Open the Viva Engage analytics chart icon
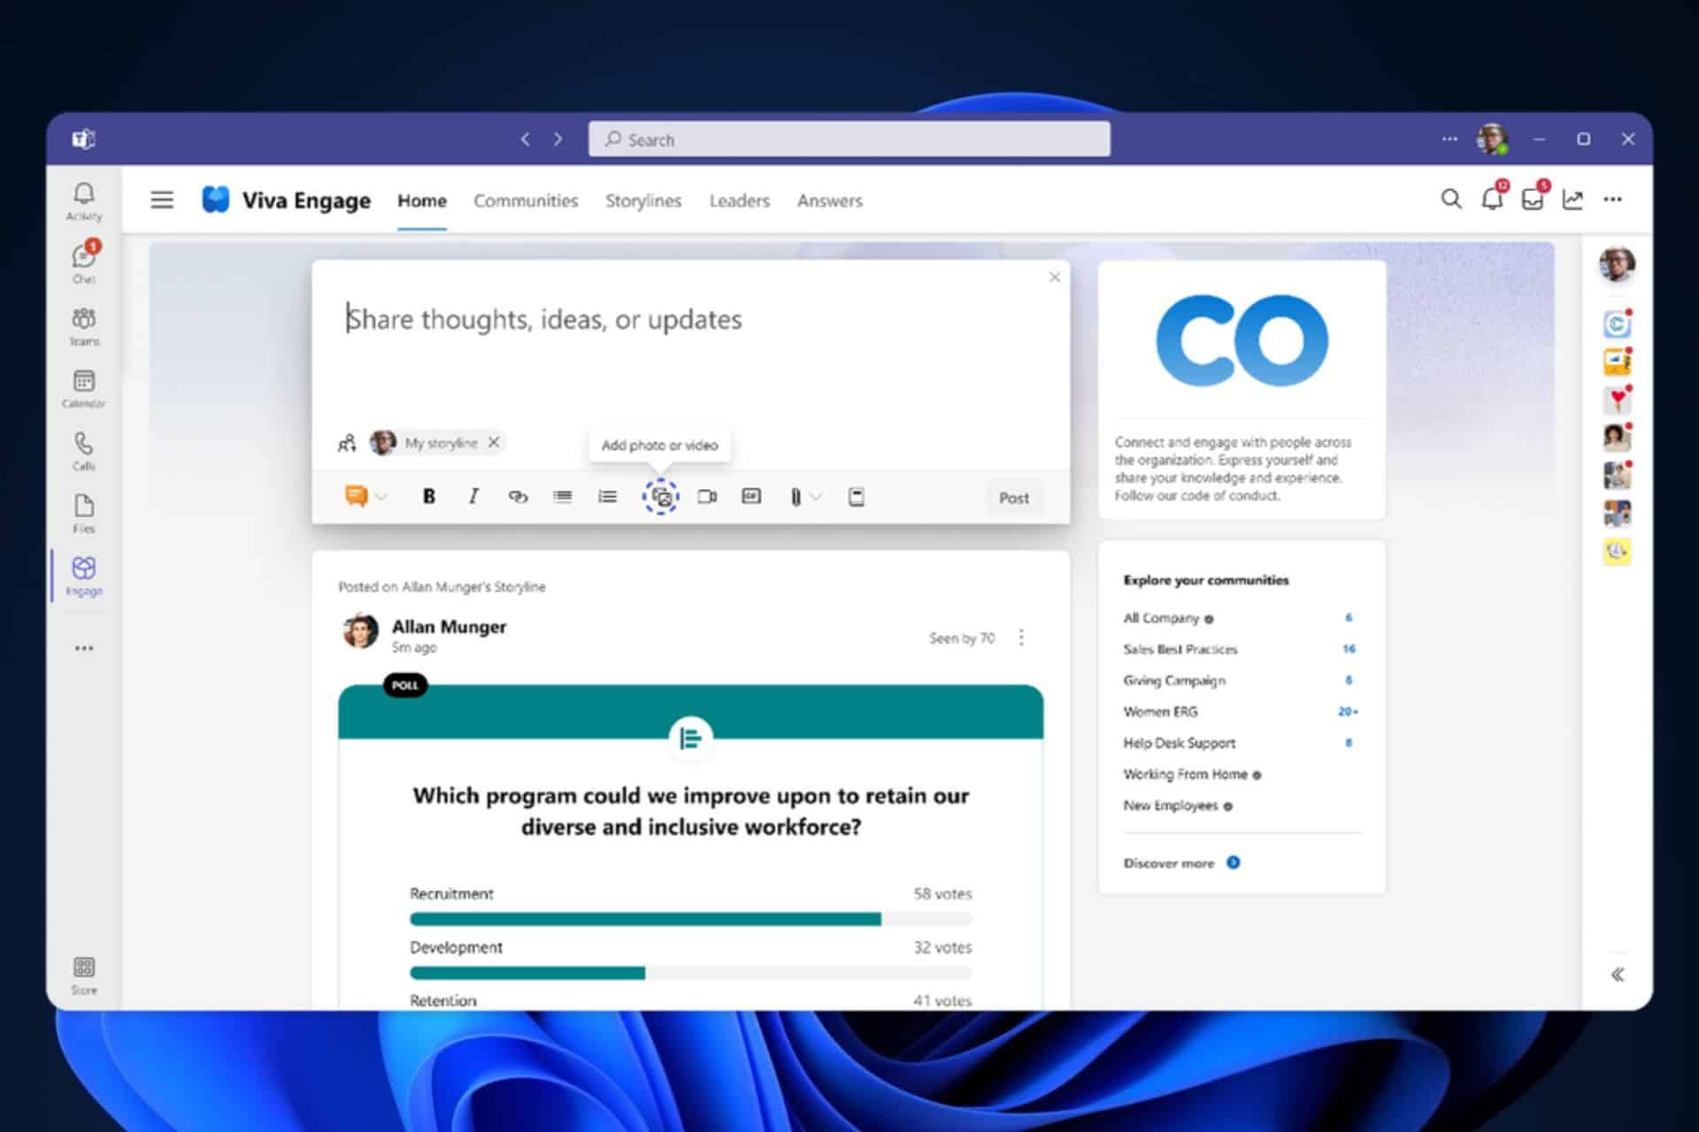 click(x=1572, y=200)
